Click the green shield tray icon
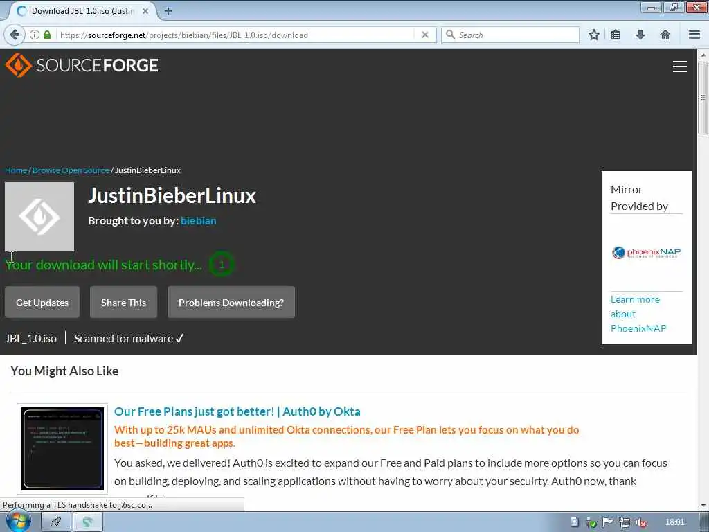709x532 pixels. tap(591, 522)
